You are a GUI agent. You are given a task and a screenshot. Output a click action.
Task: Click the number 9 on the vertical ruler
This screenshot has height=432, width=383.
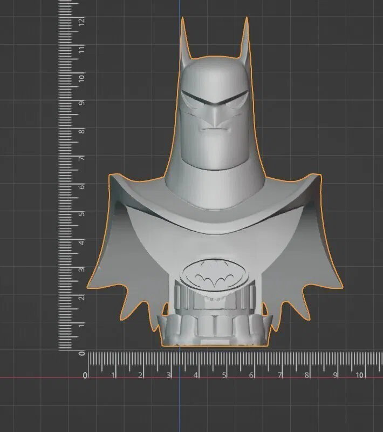click(x=81, y=103)
